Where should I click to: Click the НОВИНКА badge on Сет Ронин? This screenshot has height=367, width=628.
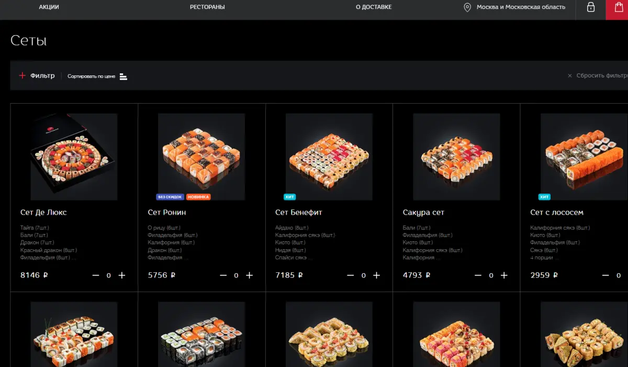pos(198,197)
